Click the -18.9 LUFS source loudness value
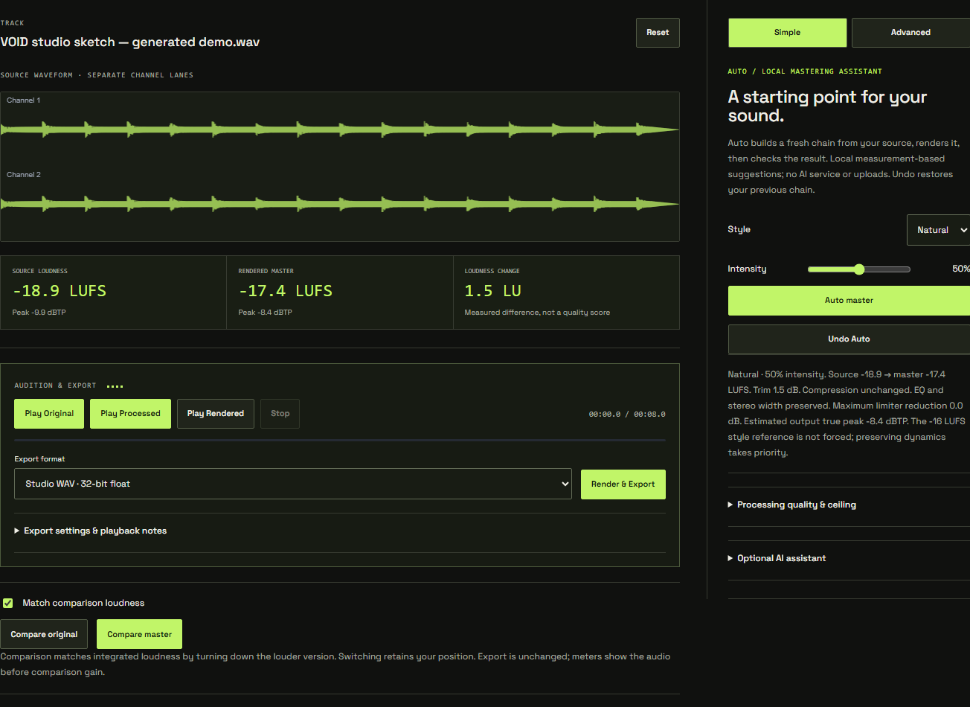Screen dimensions: 970x707 [x=60, y=291]
